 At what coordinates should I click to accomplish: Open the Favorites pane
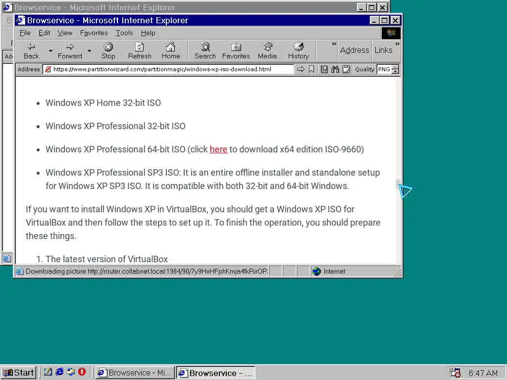(x=236, y=51)
